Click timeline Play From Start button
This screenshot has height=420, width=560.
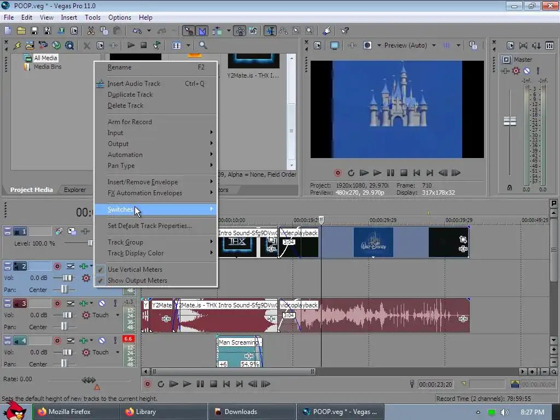click(173, 384)
